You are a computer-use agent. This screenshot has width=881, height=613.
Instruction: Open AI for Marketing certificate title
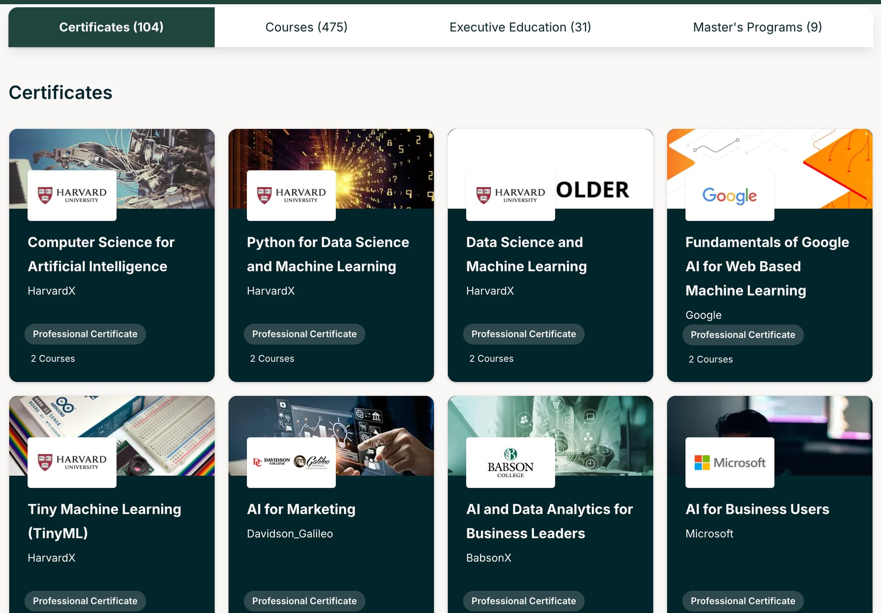pyautogui.click(x=301, y=509)
